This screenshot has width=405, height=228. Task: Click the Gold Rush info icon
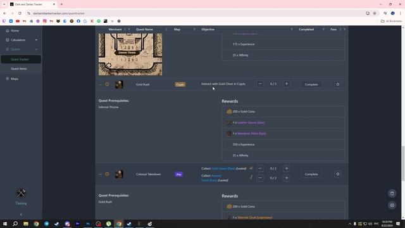107,84
